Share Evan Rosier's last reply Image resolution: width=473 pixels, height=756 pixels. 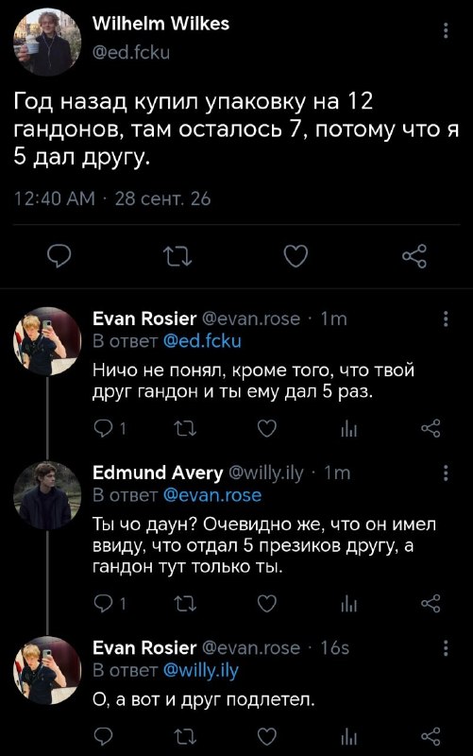click(431, 736)
